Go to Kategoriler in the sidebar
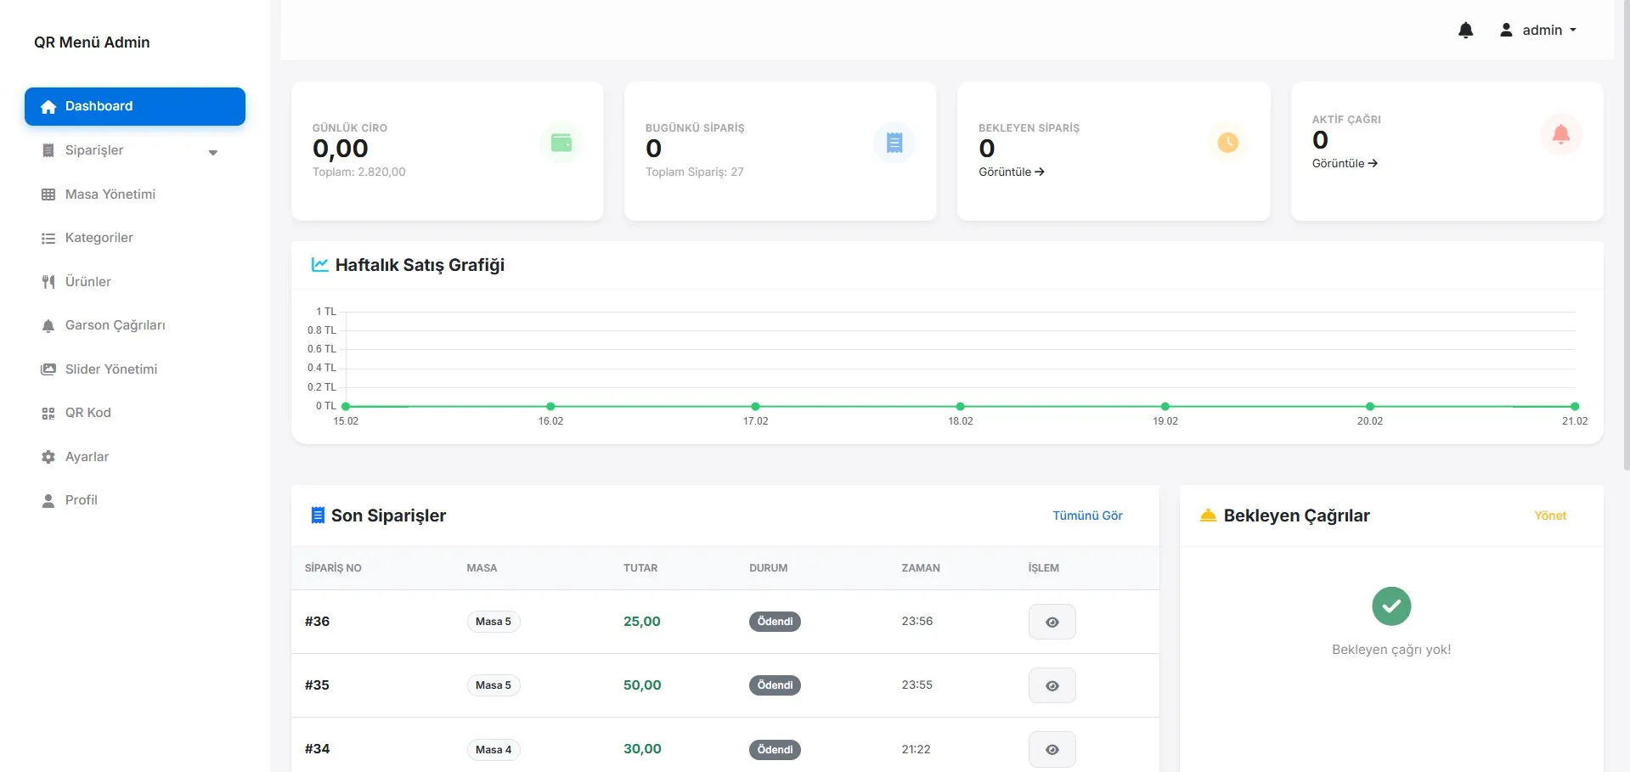Image resolution: width=1630 pixels, height=772 pixels. 99,238
